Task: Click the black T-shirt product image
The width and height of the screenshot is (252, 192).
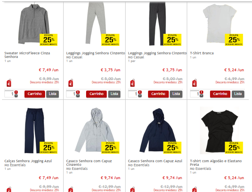Action: [x=219, y=130]
